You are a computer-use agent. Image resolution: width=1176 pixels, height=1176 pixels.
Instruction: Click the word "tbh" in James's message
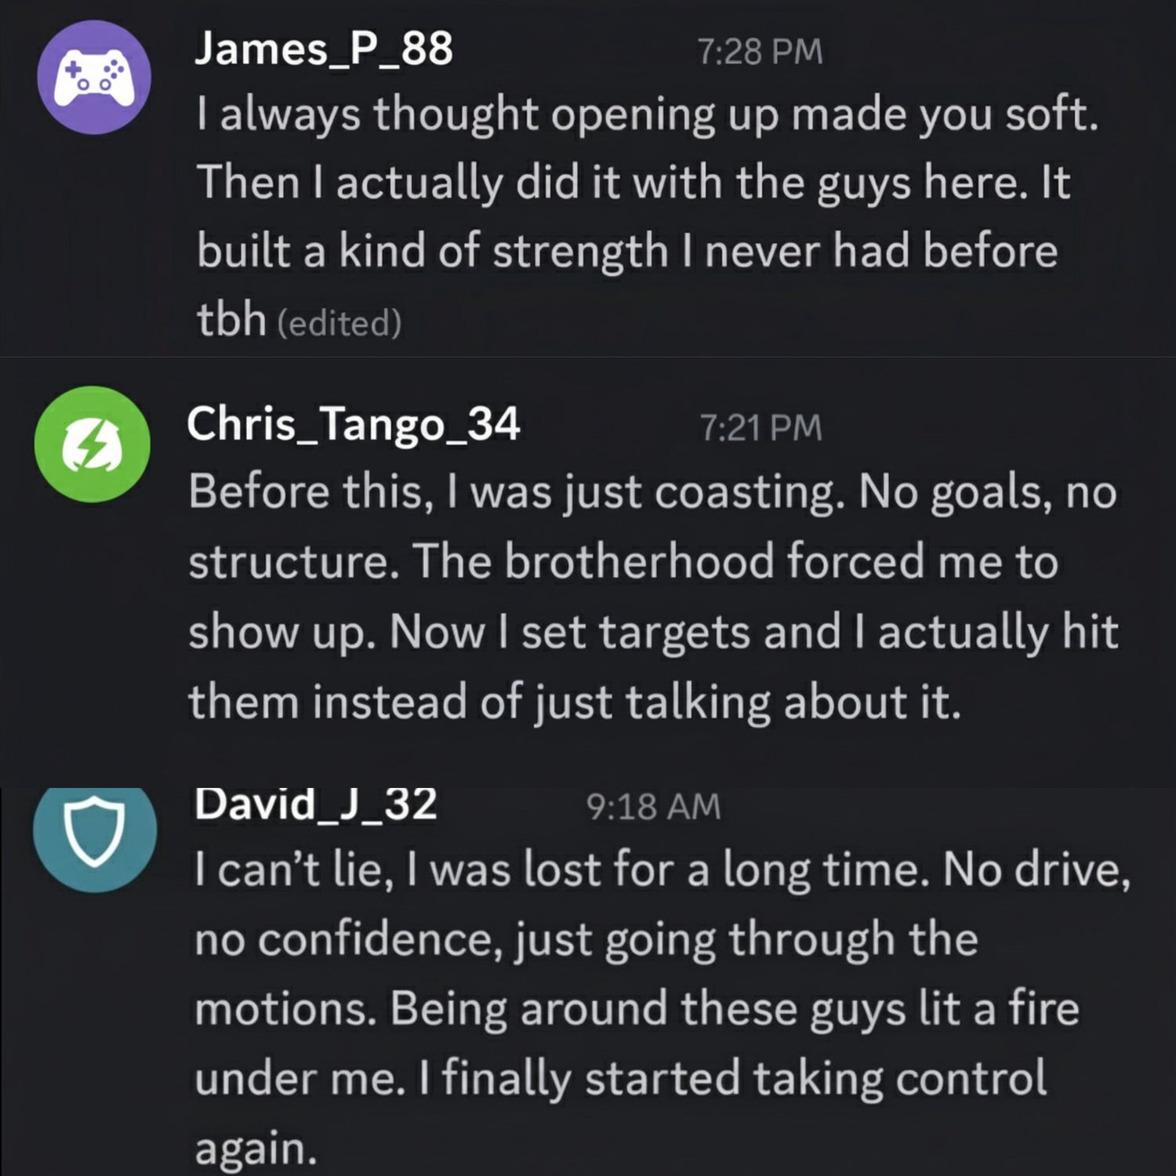[x=231, y=320]
